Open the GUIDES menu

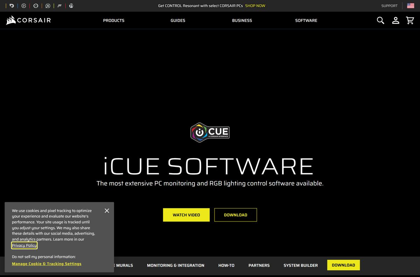pos(178,21)
